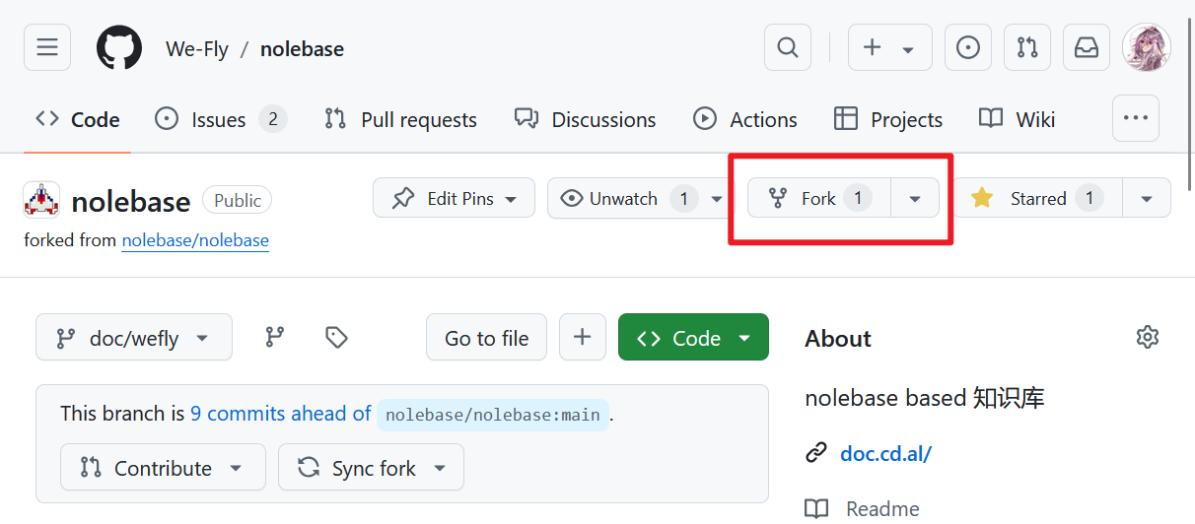1195x524 pixels.
Task: Open the pull requests header icon
Action: (x=1027, y=48)
